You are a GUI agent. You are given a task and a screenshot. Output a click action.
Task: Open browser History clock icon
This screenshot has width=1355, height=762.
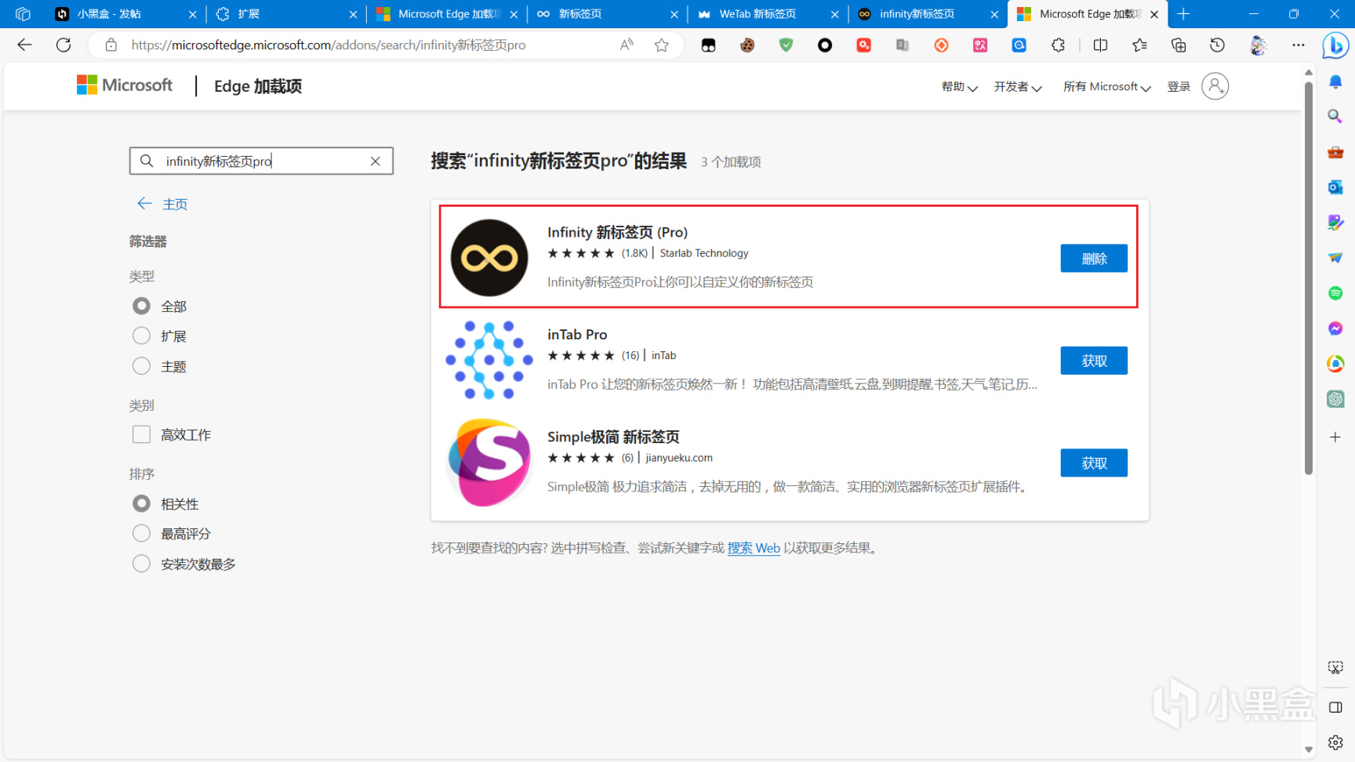pos(1217,45)
